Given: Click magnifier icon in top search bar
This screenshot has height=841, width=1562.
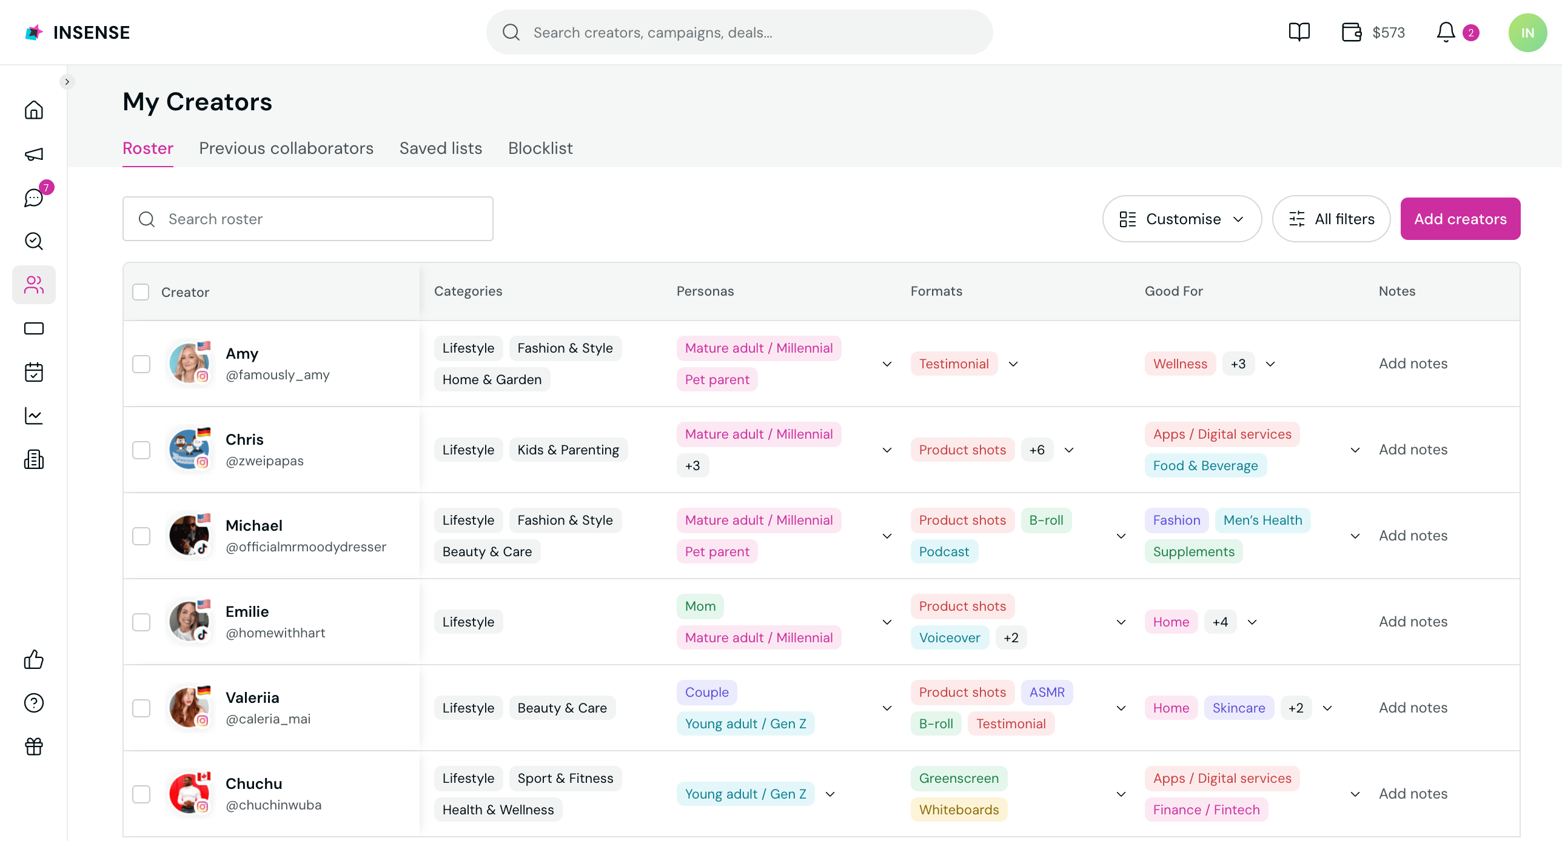Looking at the screenshot, I should 511,32.
